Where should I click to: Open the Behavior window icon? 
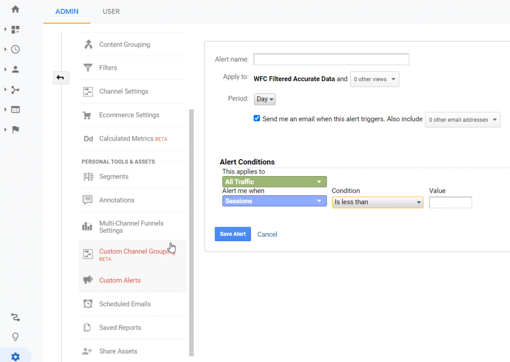coord(15,109)
